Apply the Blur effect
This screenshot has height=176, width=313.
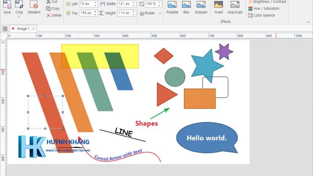pyautogui.click(x=186, y=7)
